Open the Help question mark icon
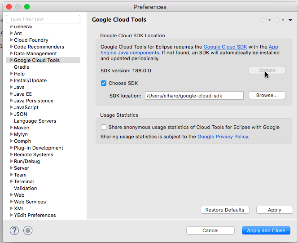Image resolution: width=298 pixels, height=243 pixels. coord(14,230)
